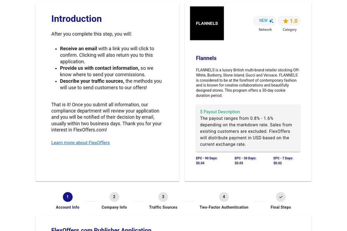Click the star icon in category rating
The image size is (347, 231).
point(286,21)
